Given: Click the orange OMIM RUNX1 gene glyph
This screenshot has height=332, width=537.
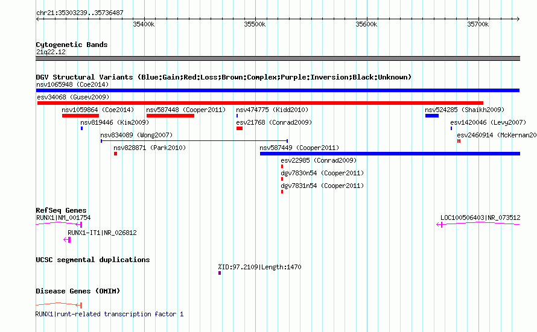Looking at the screenshot, I should pyautogui.click(x=59, y=305).
